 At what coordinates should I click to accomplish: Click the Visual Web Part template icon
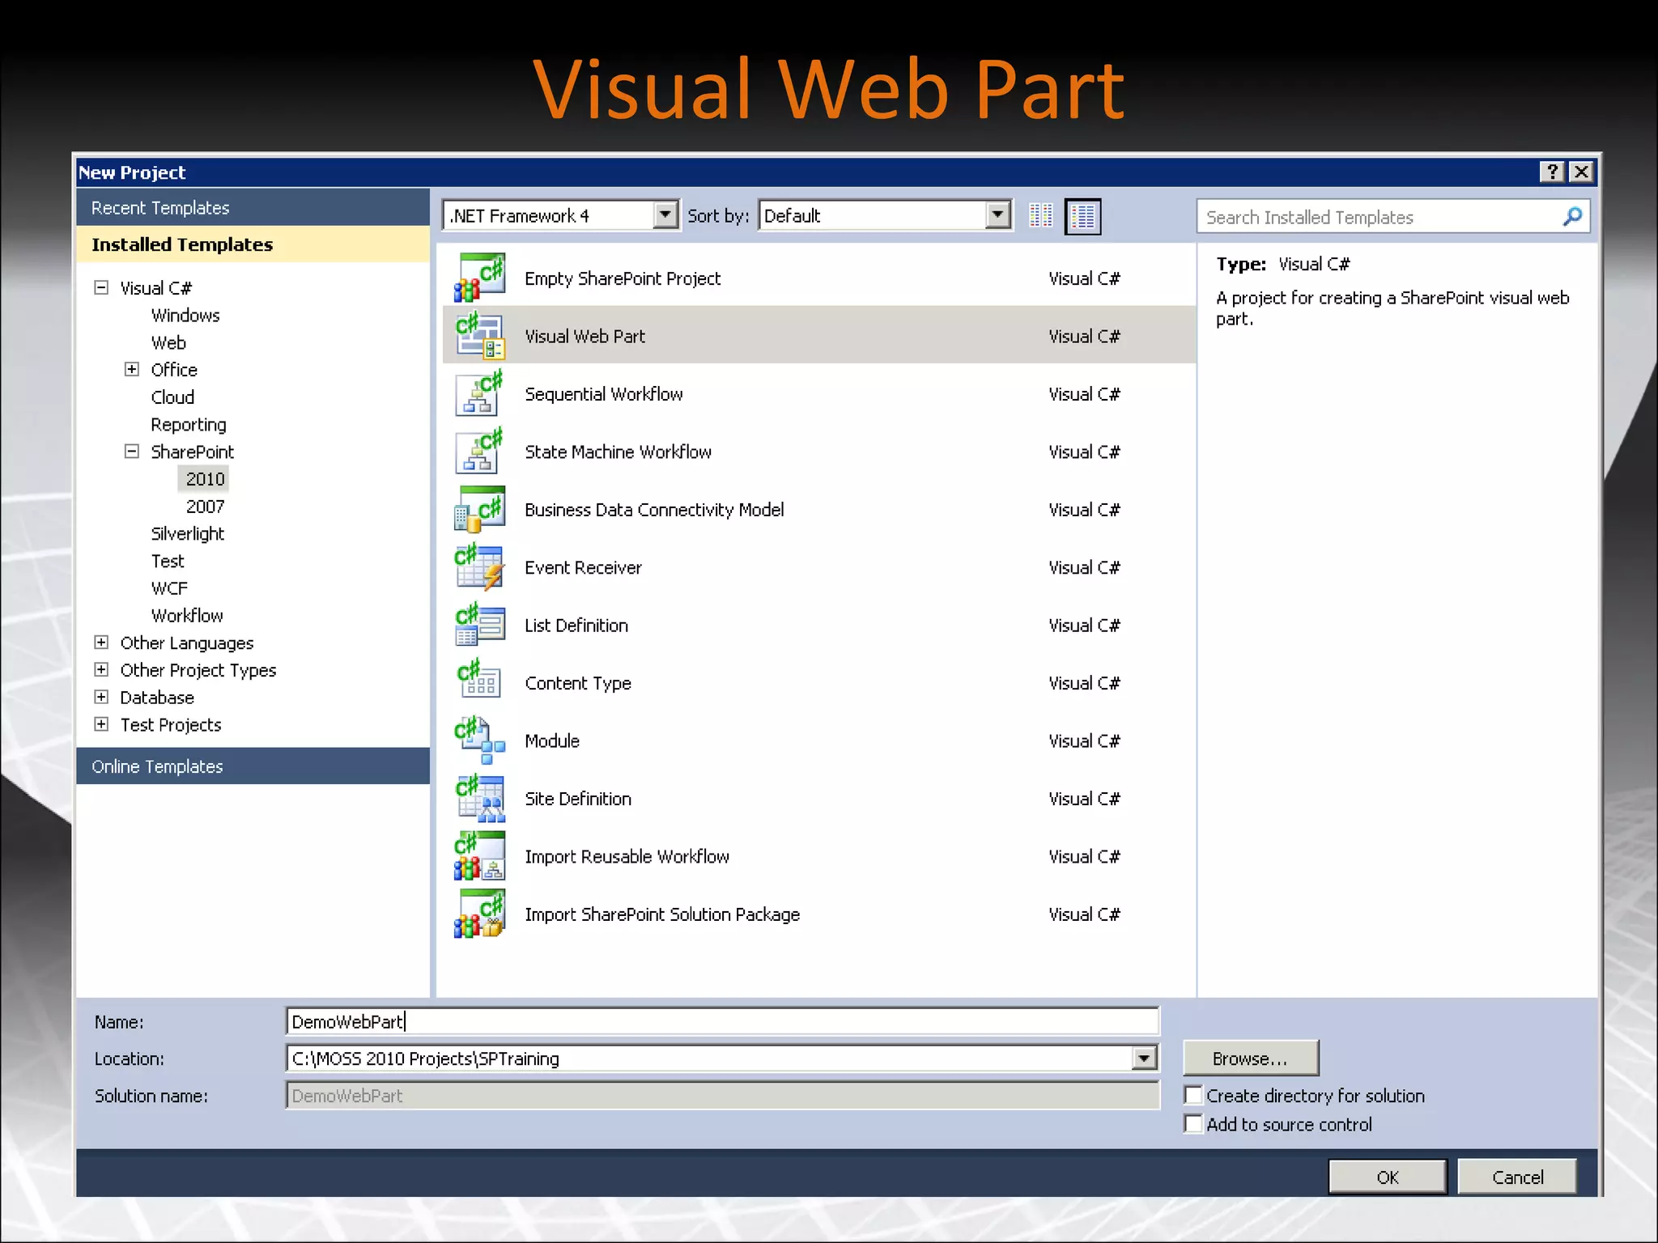[479, 336]
